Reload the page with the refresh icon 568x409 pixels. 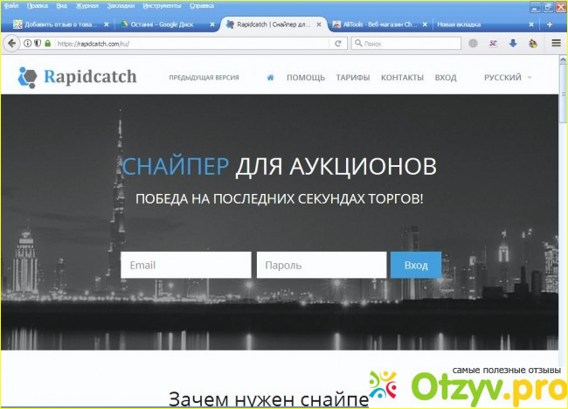338,42
